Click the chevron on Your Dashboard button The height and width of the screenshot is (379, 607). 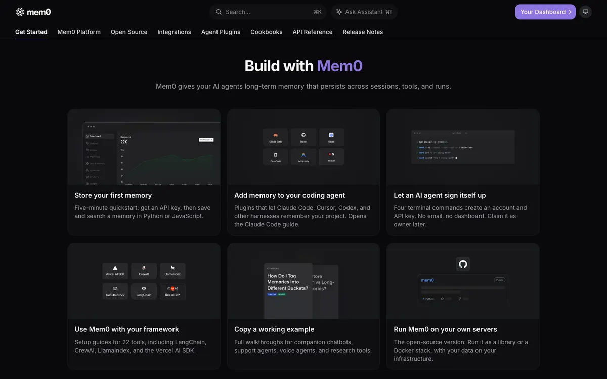point(570,12)
